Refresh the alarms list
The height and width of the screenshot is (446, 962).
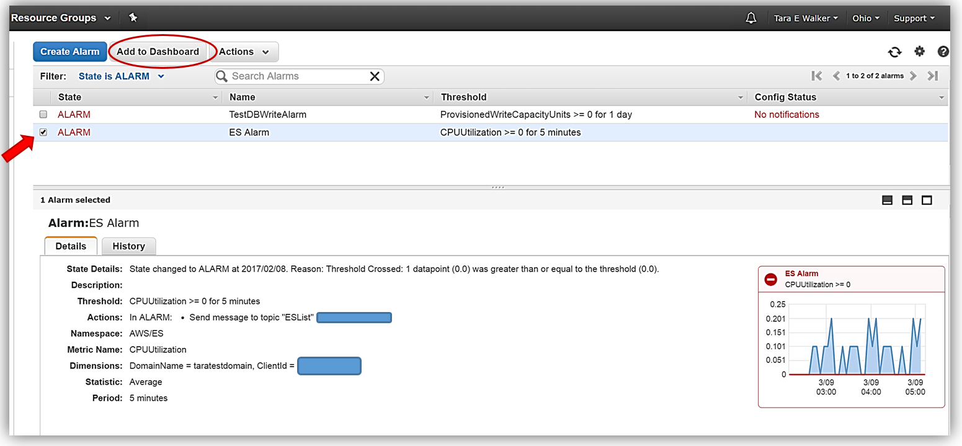(x=894, y=52)
